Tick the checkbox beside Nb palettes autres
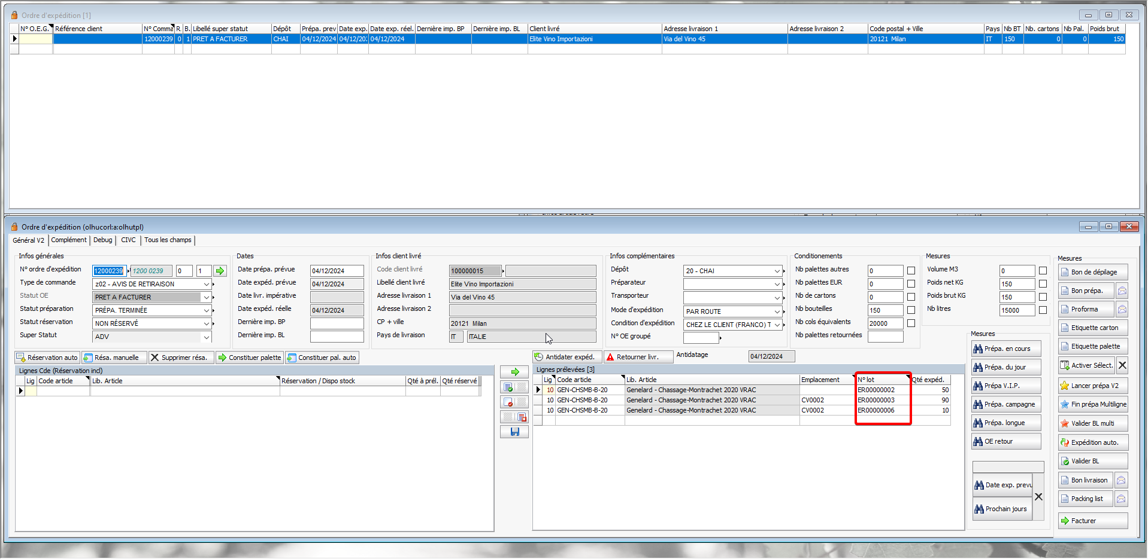The image size is (1148, 559). click(911, 271)
